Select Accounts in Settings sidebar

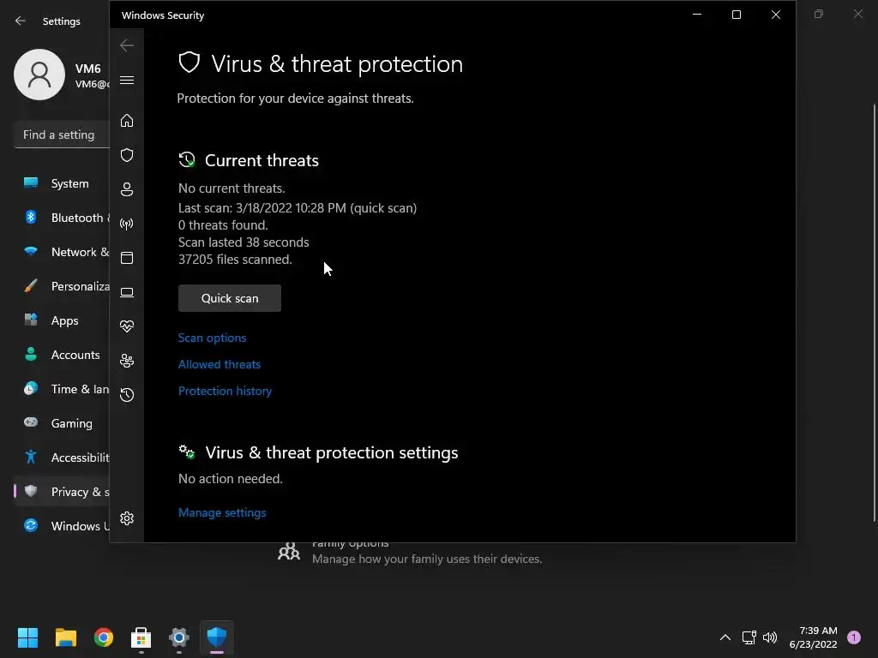62,355
